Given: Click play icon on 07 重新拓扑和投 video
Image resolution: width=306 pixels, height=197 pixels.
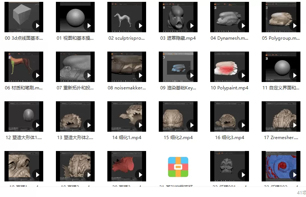Looking at the screenshot, I should pyautogui.click(x=88, y=75).
